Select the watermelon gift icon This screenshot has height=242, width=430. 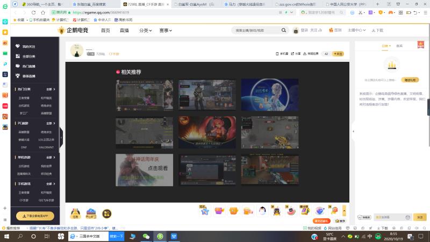click(291, 211)
